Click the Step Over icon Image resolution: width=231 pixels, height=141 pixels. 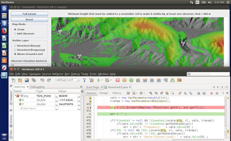point(138,80)
